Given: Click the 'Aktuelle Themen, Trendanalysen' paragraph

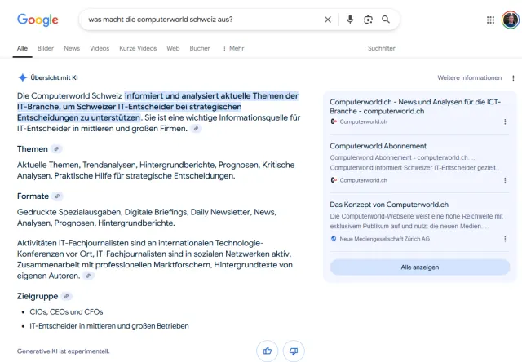Looking at the screenshot, I should pyautogui.click(x=156, y=170).
